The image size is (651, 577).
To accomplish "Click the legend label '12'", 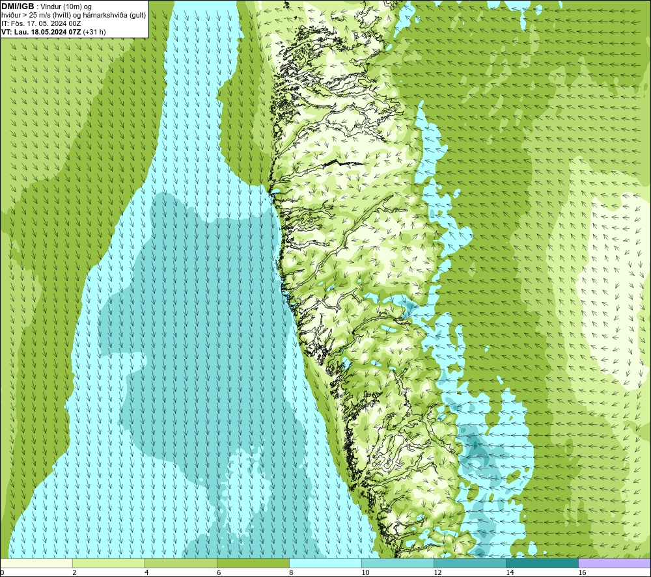I will 437,572.
